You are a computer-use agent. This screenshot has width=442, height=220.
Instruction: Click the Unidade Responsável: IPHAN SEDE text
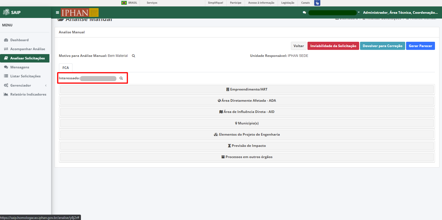(279, 56)
